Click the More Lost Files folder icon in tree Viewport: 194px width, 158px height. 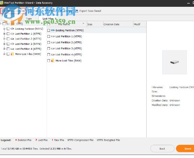point(12,54)
